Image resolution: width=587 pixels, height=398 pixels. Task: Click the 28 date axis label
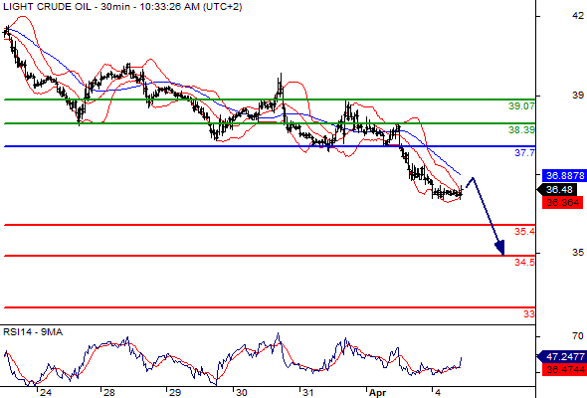pyautogui.click(x=108, y=393)
